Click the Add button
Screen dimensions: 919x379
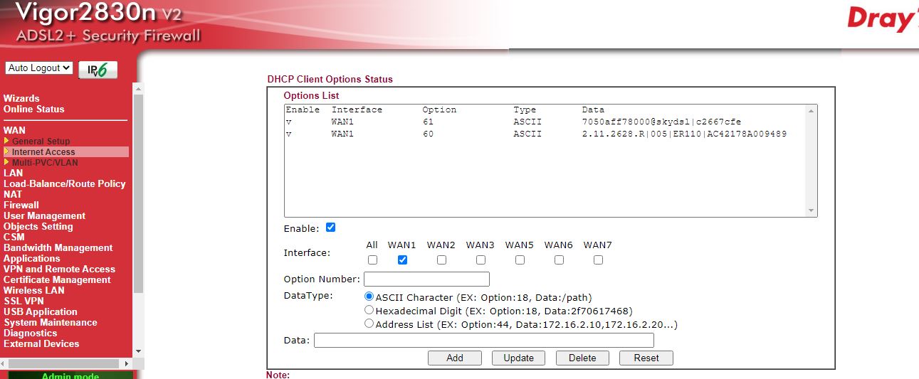tap(455, 358)
